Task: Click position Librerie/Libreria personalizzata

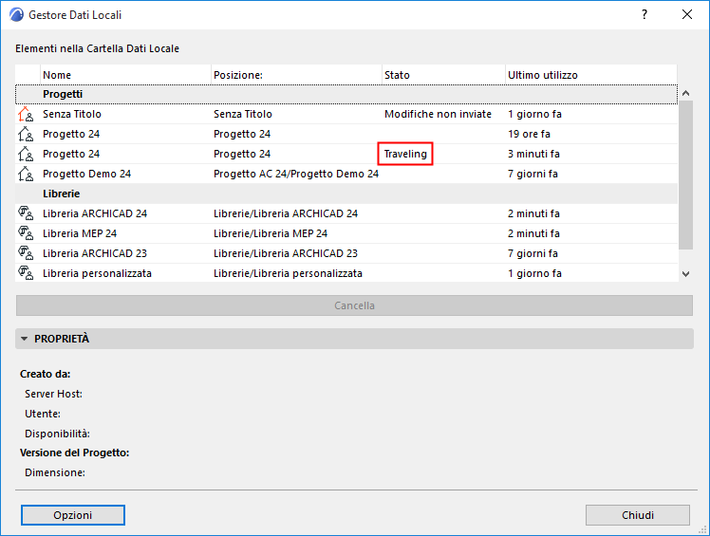Action: (x=288, y=273)
